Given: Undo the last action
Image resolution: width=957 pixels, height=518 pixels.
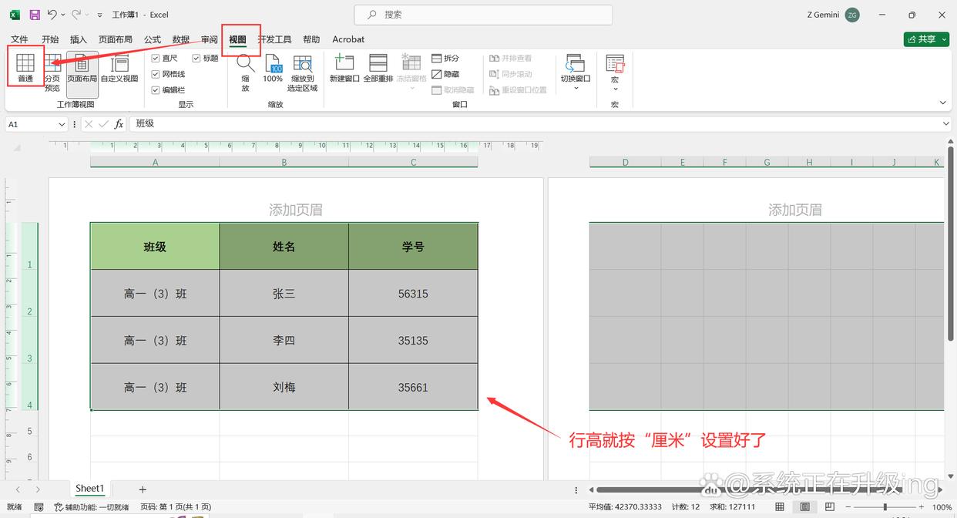Looking at the screenshot, I should 52,15.
